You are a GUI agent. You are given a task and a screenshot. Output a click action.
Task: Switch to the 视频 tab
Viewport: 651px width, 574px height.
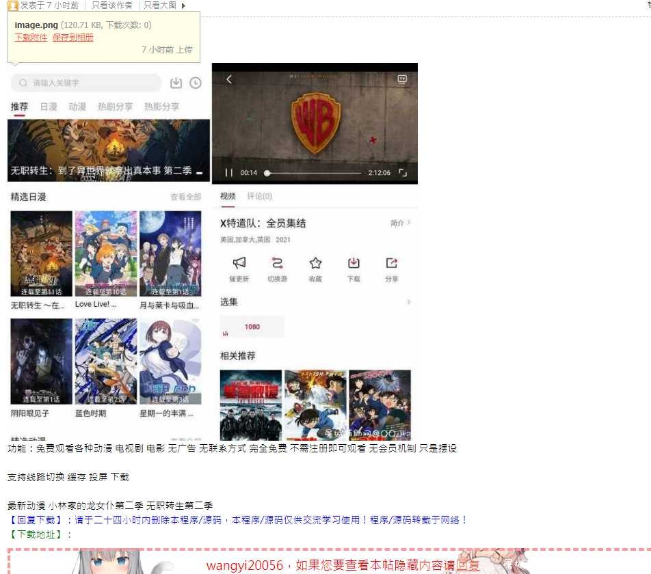tap(228, 196)
